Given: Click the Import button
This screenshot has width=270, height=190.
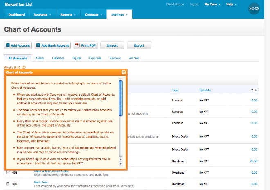Looking at the screenshot, I should 112,45.
